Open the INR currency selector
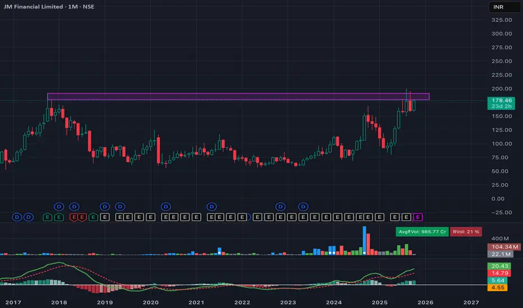 pyautogui.click(x=504, y=7)
